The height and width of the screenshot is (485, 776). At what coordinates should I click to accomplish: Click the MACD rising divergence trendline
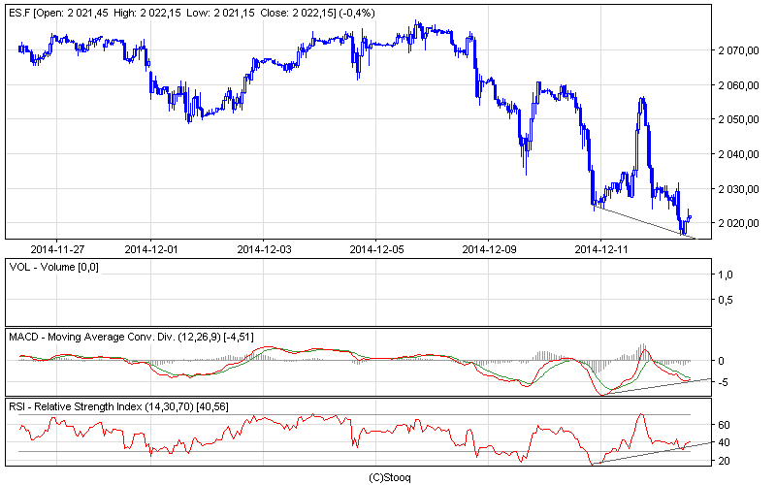(659, 386)
